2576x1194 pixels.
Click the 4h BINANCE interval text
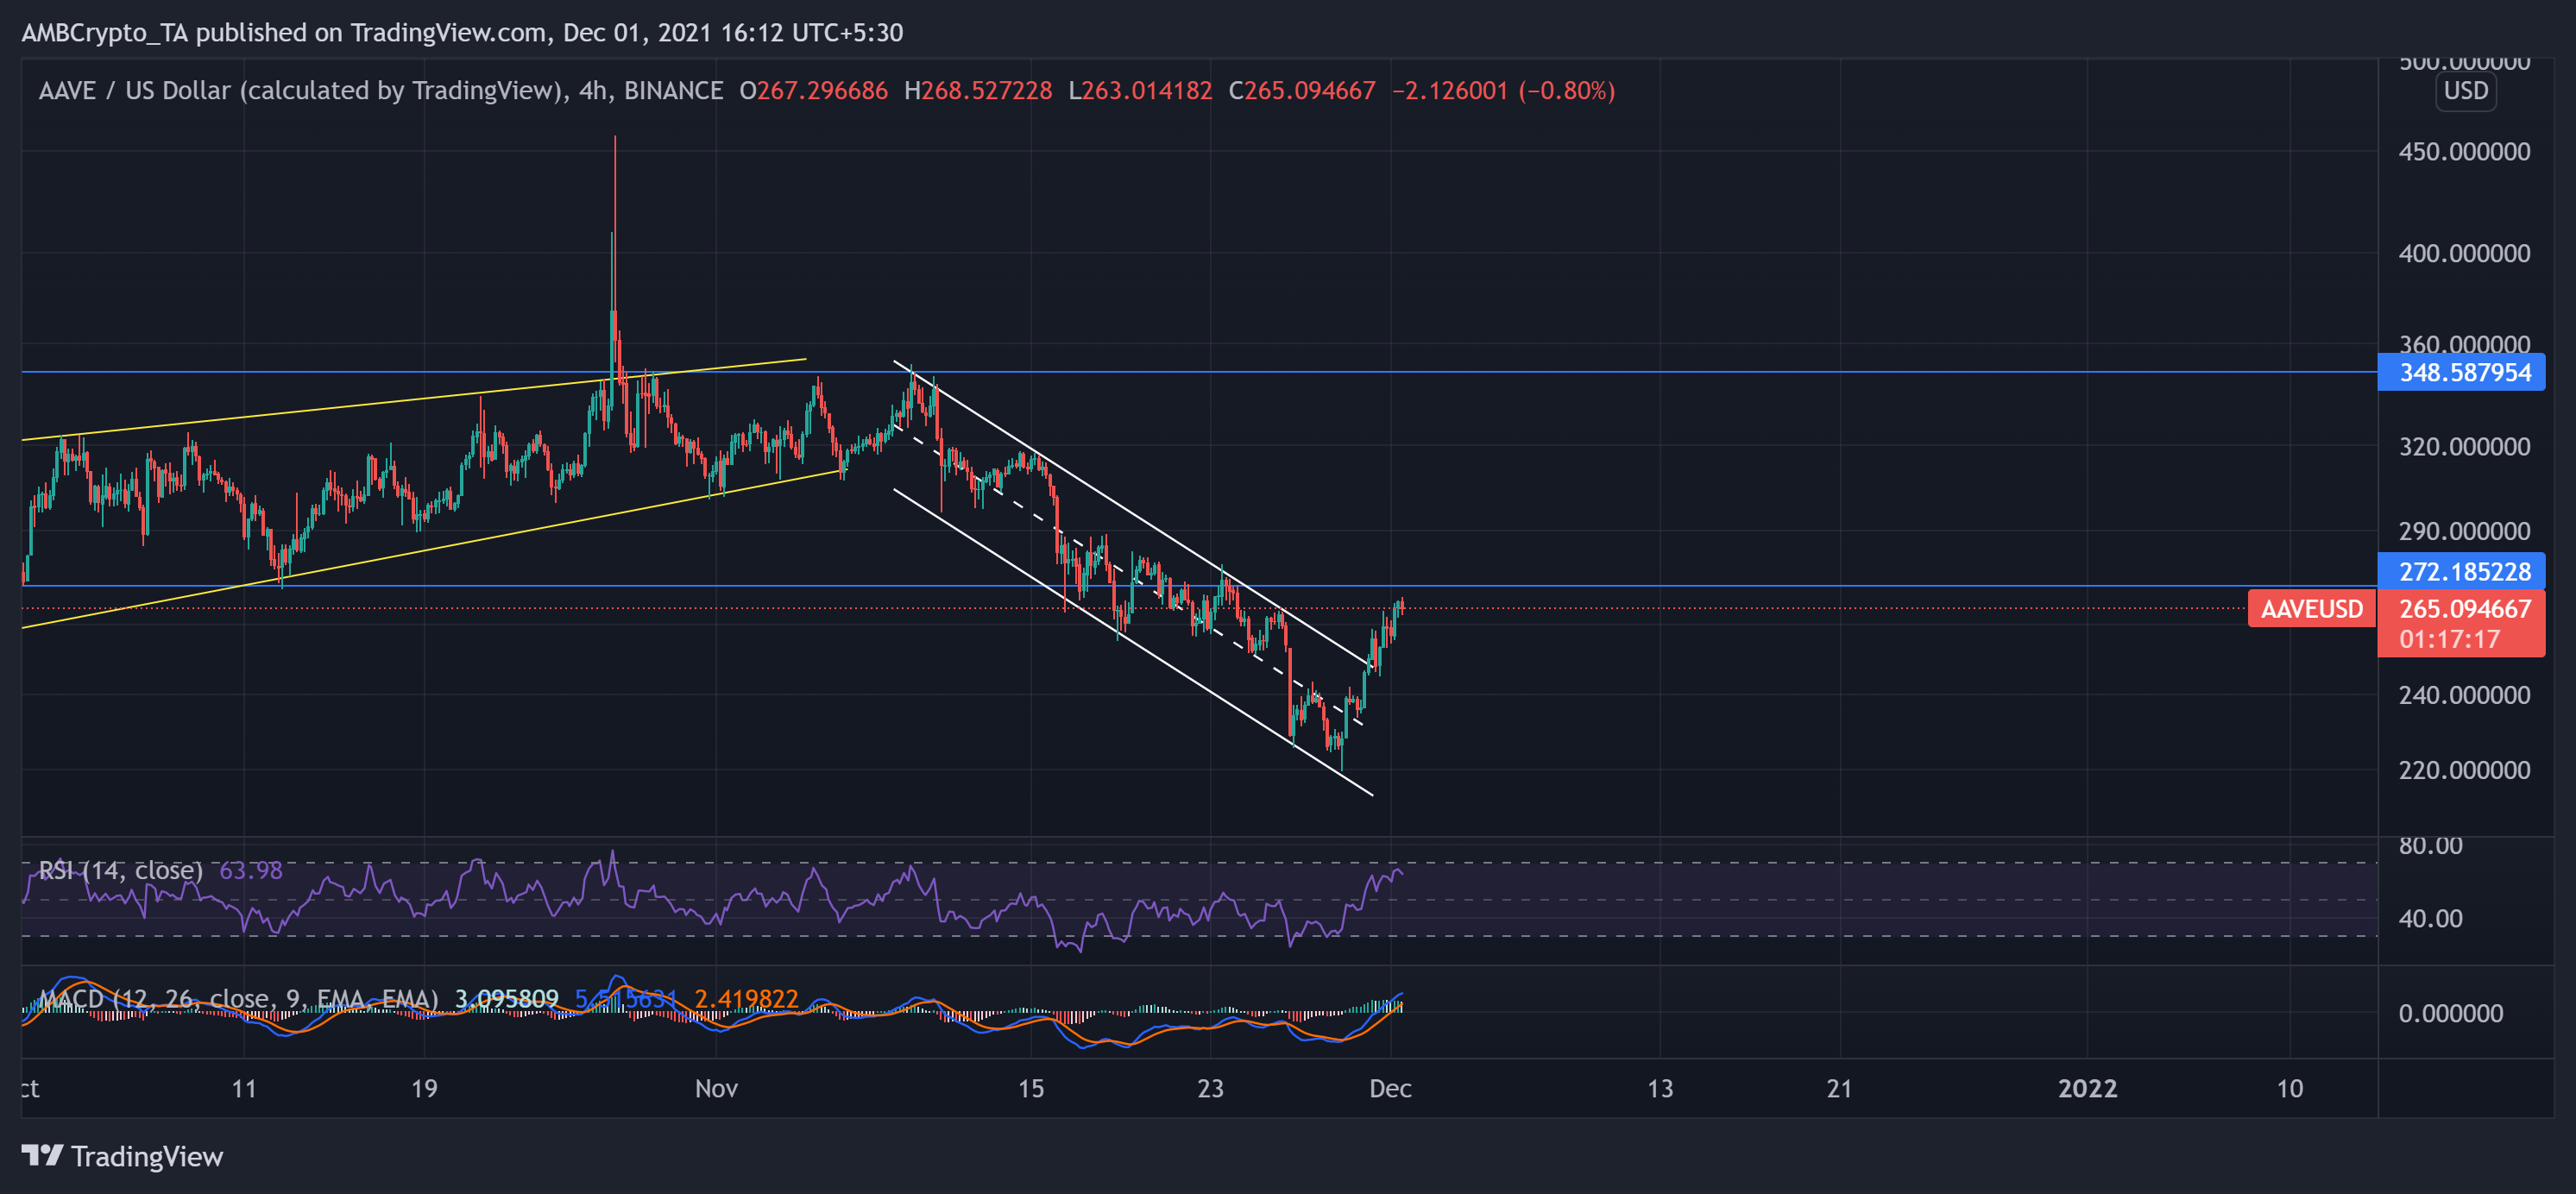[651, 91]
